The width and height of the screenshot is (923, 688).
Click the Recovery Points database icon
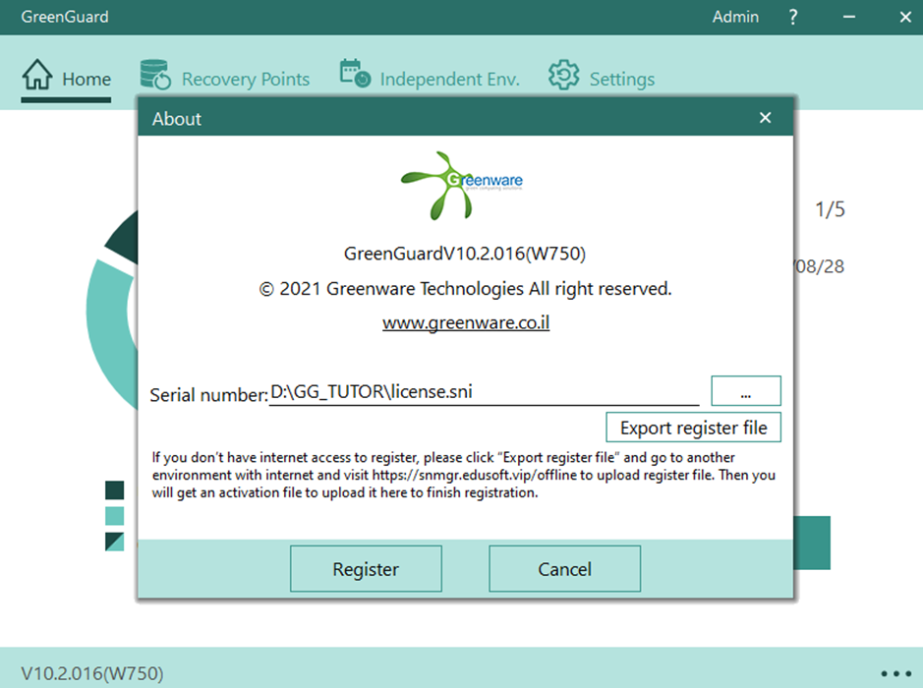[x=155, y=76]
